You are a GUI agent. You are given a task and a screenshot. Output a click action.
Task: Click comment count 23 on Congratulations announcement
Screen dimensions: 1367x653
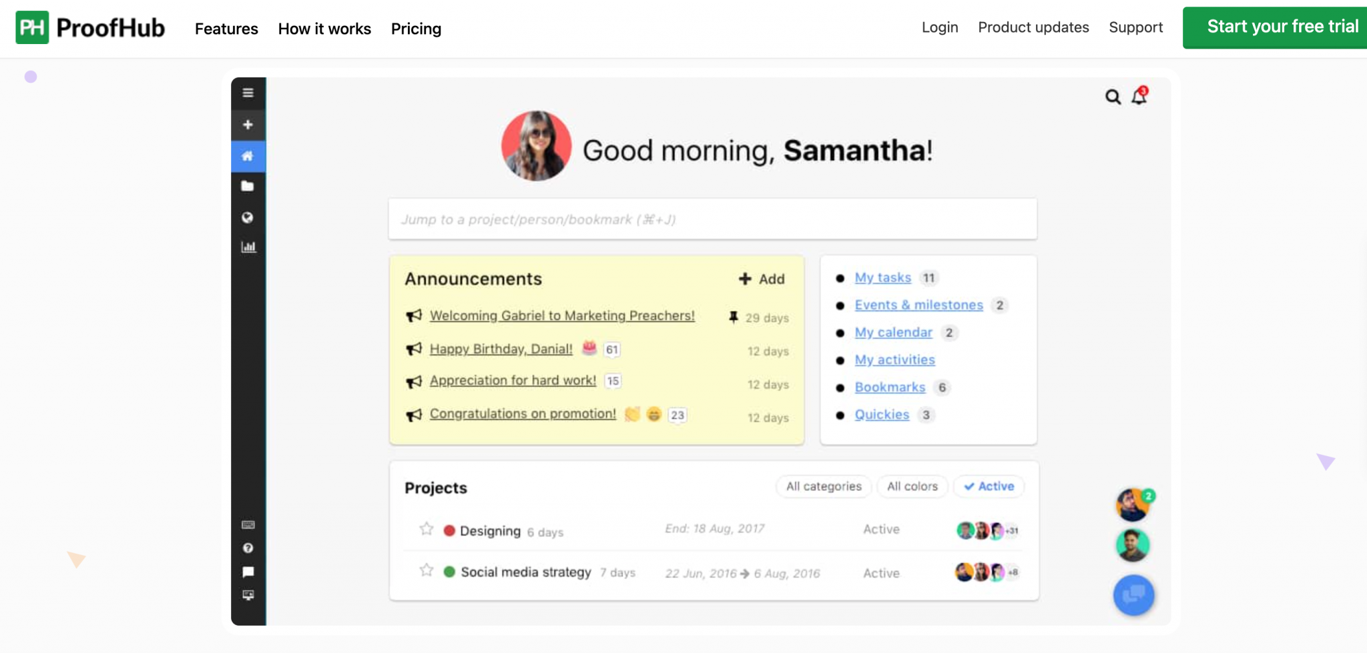pyautogui.click(x=677, y=415)
